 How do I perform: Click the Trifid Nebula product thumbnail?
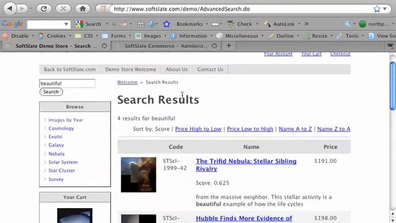(x=139, y=175)
